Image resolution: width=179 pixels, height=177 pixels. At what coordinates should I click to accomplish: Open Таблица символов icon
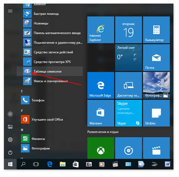[x=27, y=71]
